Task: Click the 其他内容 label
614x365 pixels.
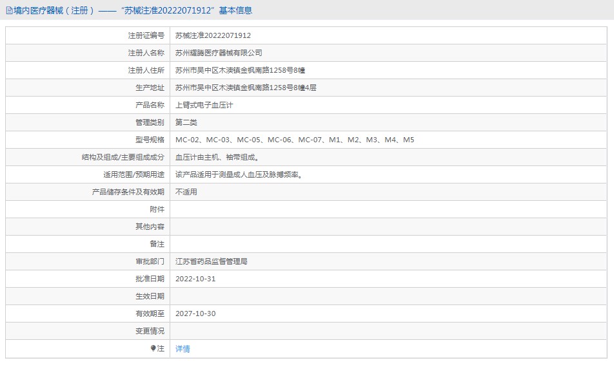Action: tap(150, 227)
